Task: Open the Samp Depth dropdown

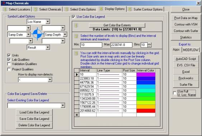Action: click(x=65, y=34)
